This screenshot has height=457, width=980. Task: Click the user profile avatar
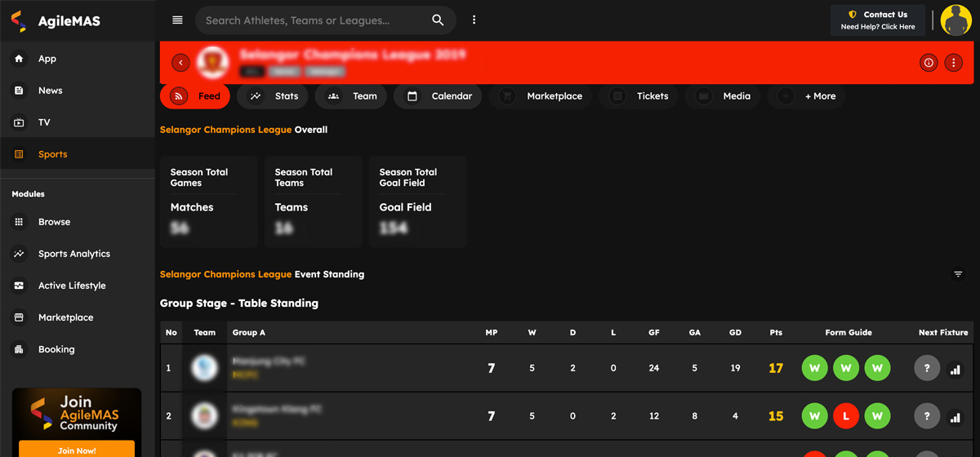click(955, 20)
